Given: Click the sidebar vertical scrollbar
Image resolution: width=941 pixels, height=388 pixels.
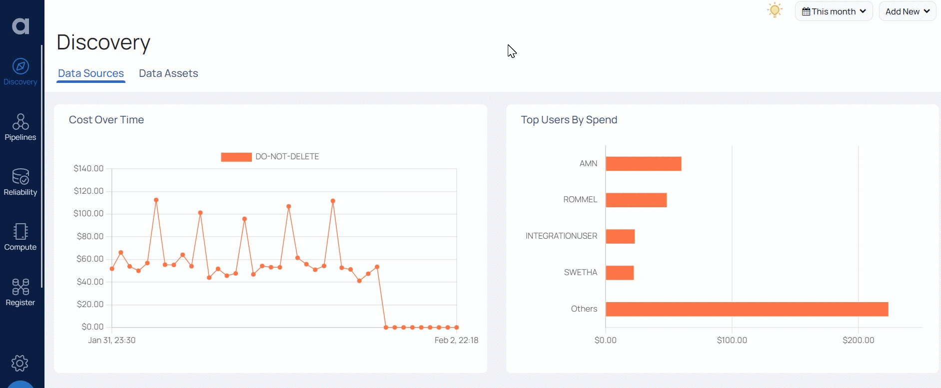Looking at the screenshot, I should pos(42,166).
